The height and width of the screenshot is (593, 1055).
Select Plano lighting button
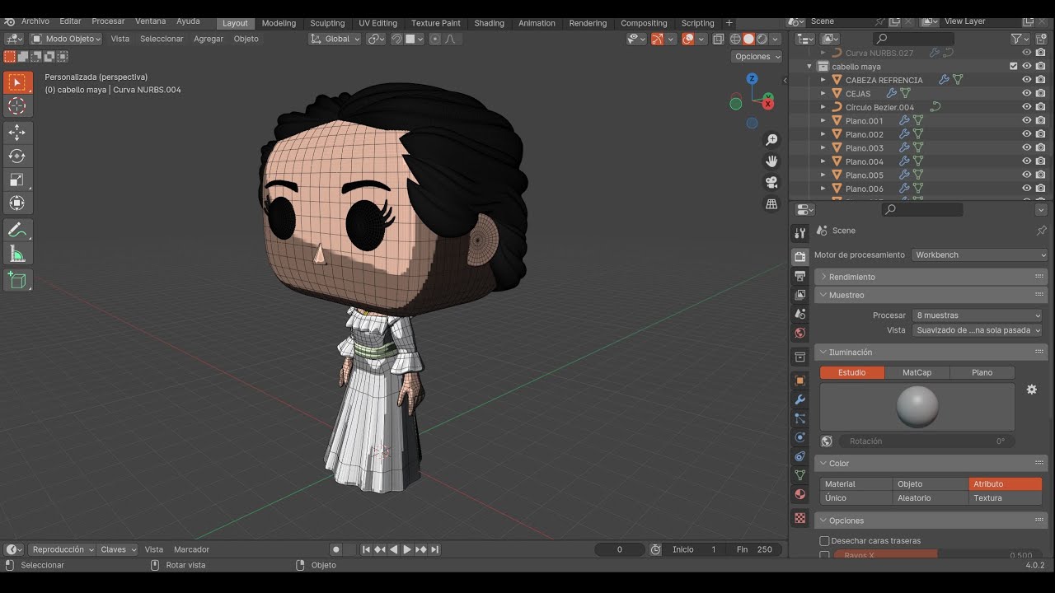[982, 373]
